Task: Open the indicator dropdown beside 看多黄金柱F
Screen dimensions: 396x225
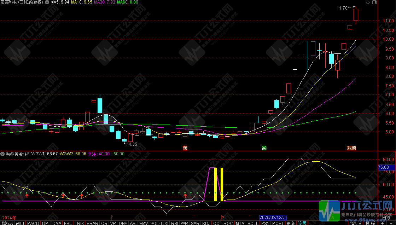Action: tap(3, 154)
